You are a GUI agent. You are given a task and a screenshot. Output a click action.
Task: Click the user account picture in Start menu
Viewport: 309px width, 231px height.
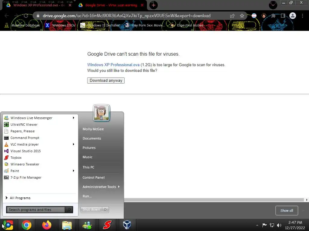click(101, 113)
